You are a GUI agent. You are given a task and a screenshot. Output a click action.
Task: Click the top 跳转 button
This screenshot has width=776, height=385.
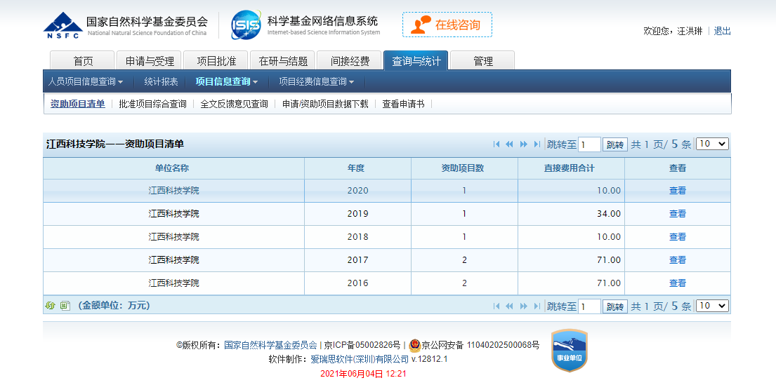pos(615,144)
